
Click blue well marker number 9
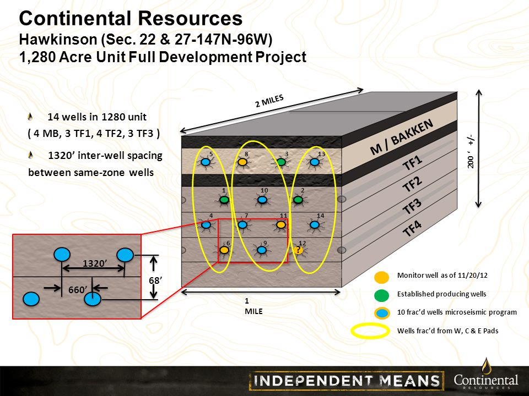pos(262,250)
